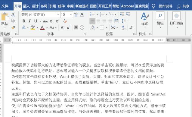The height and width of the screenshot is (117, 192).
Task: Click the Copy icon in clipboard group
Action: coord(13,21)
